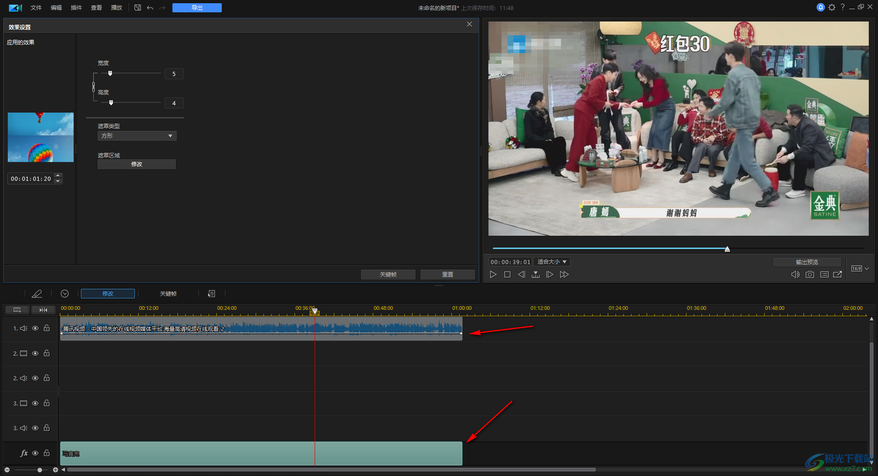Click the redo arrow icon
The image size is (878, 476).
pos(162,8)
